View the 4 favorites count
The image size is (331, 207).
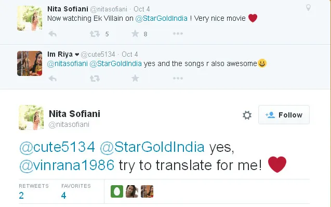pyautogui.click(x=63, y=196)
